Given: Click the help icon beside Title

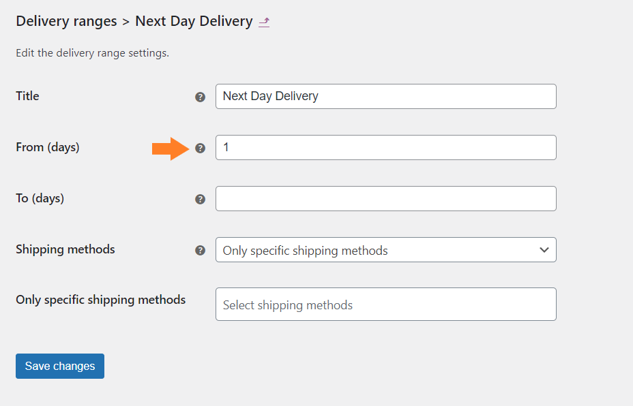Looking at the screenshot, I should pyautogui.click(x=201, y=97).
